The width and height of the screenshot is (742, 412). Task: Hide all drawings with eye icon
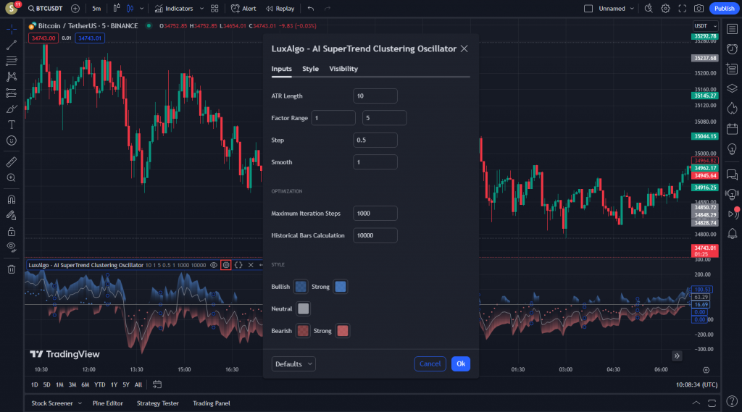click(x=12, y=248)
